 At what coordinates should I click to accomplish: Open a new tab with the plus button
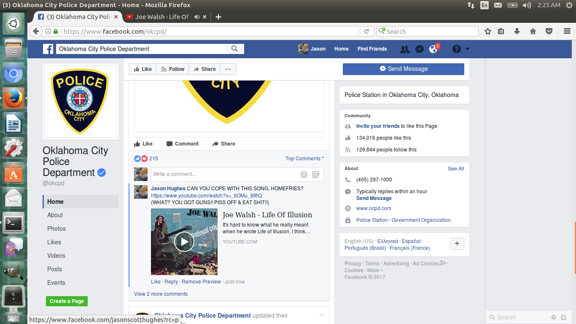pos(218,17)
